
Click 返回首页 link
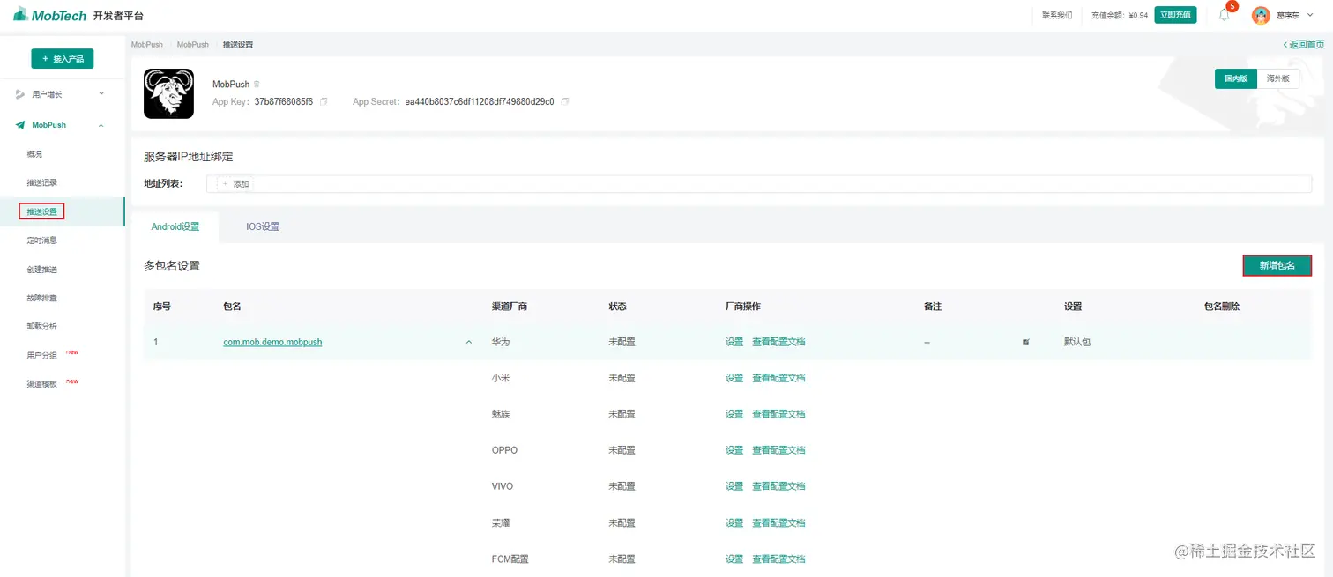[x=1304, y=44]
